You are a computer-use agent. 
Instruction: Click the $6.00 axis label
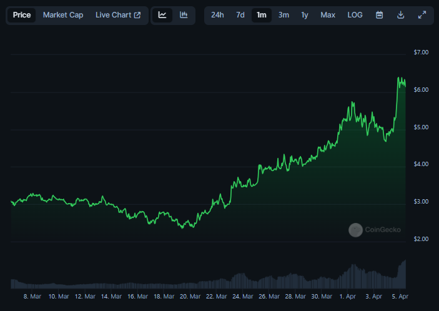click(x=421, y=89)
